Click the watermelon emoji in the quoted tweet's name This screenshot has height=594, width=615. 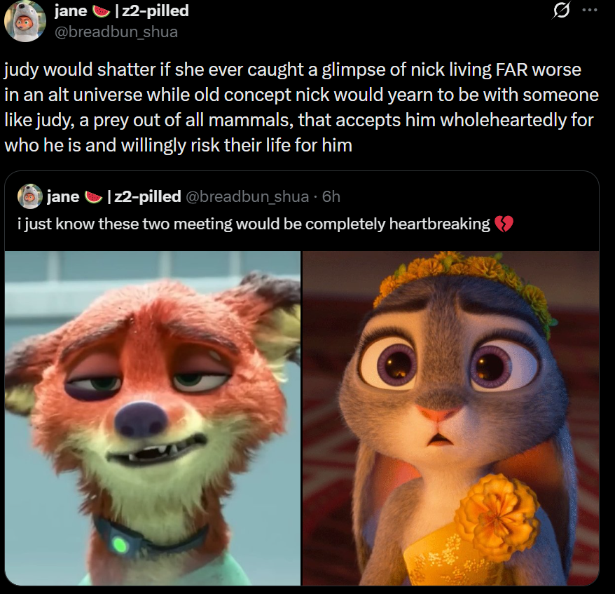coord(93,196)
